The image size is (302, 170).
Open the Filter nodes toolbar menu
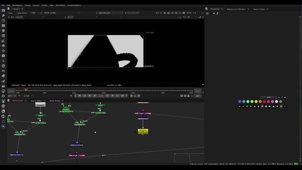click(x=3, y=36)
